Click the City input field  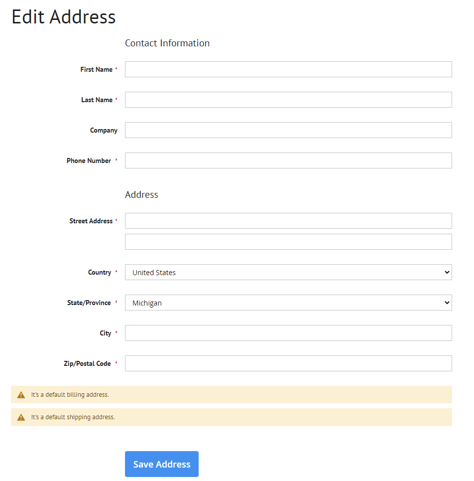(x=288, y=333)
